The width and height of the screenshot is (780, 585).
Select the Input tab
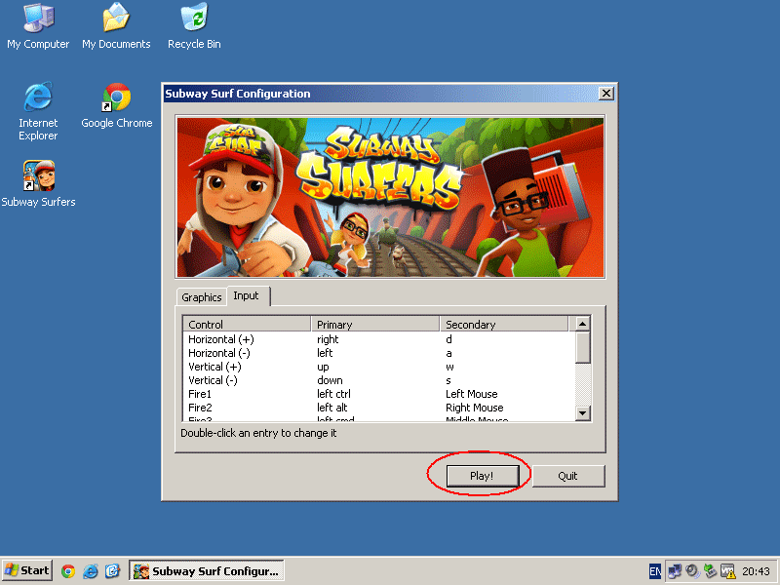tap(249, 295)
